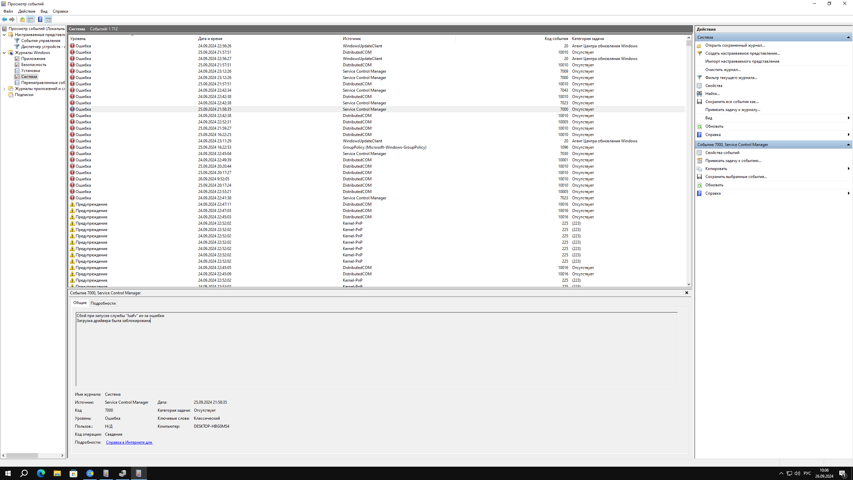
Task: Collapse the Система actions section header
Action: click(848, 37)
